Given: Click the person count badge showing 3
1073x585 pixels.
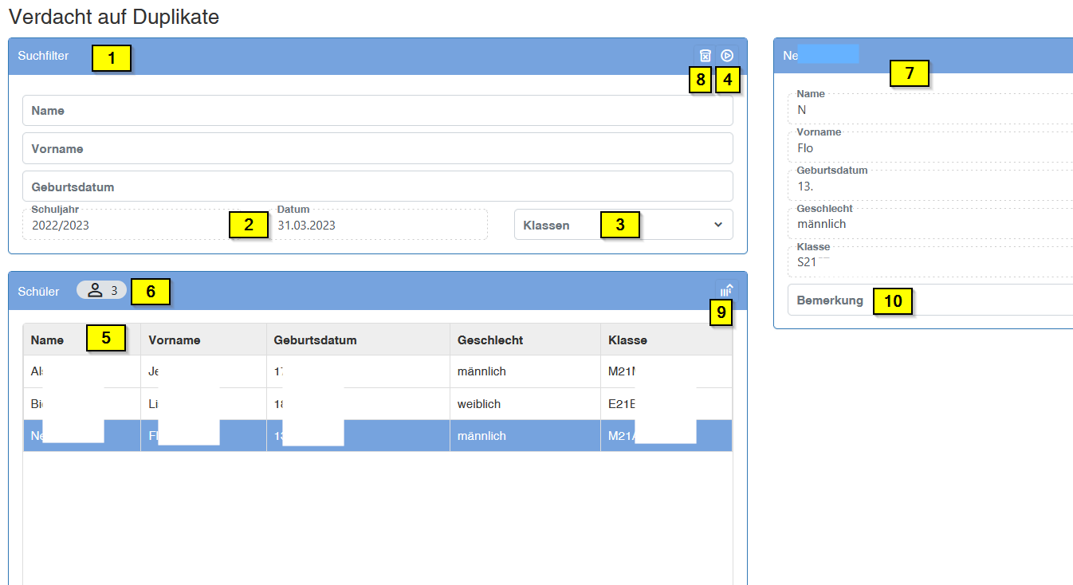Looking at the screenshot, I should (x=102, y=291).
